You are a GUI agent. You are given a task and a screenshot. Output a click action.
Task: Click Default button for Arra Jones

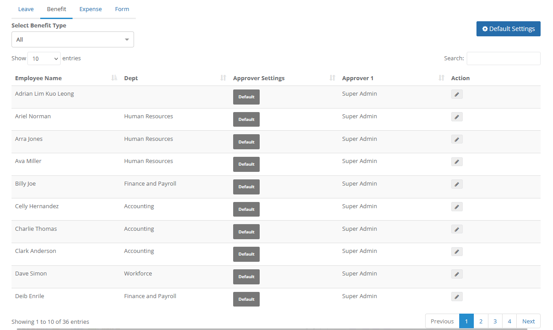(x=246, y=142)
